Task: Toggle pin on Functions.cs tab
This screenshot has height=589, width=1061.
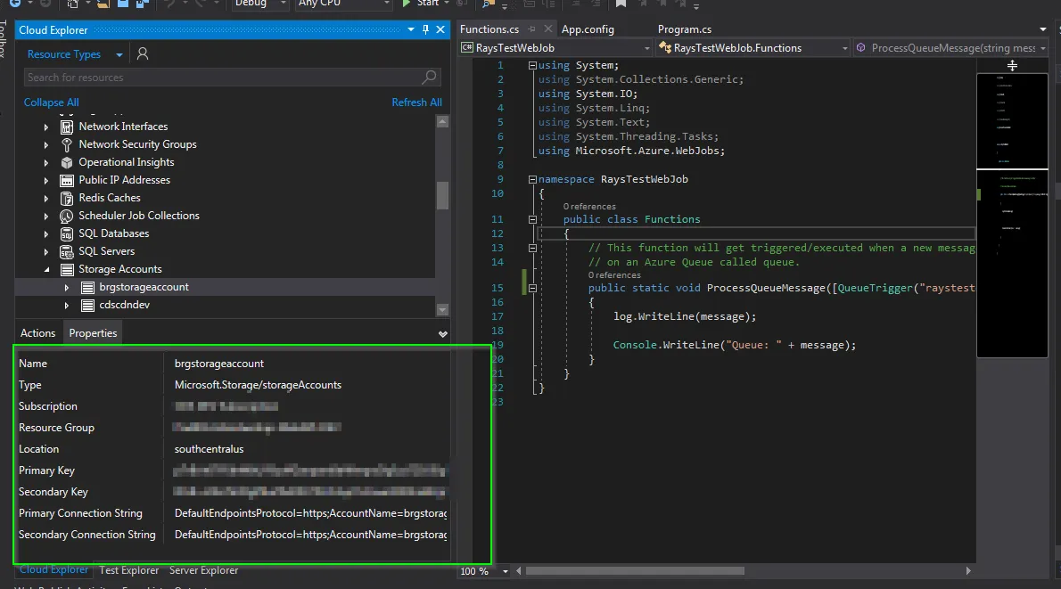Action: (x=532, y=29)
